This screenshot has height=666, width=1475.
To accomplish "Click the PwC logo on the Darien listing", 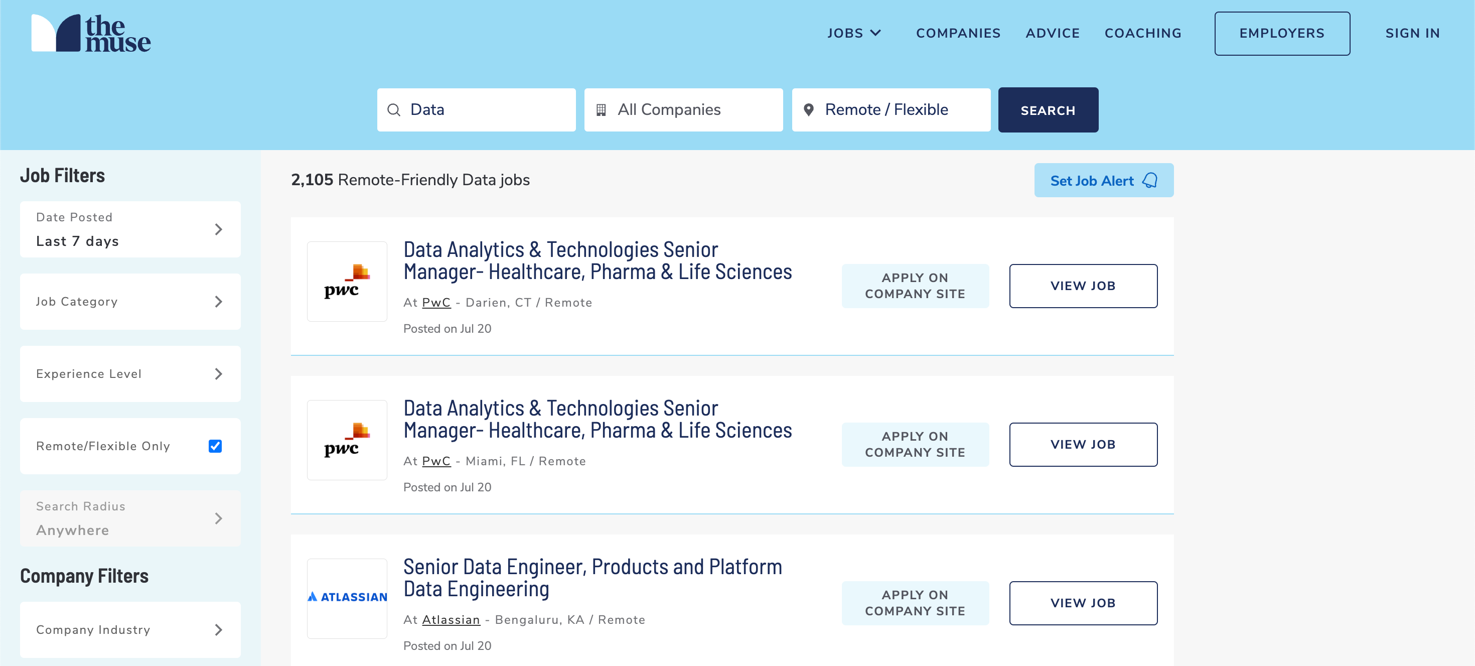I will (347, 281).
